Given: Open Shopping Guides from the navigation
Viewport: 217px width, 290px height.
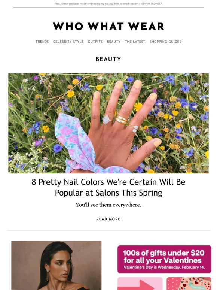Looking at the screenshot, I should point(165,42).
